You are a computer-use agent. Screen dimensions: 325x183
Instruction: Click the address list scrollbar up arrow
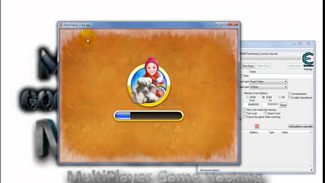click(311, 132)
